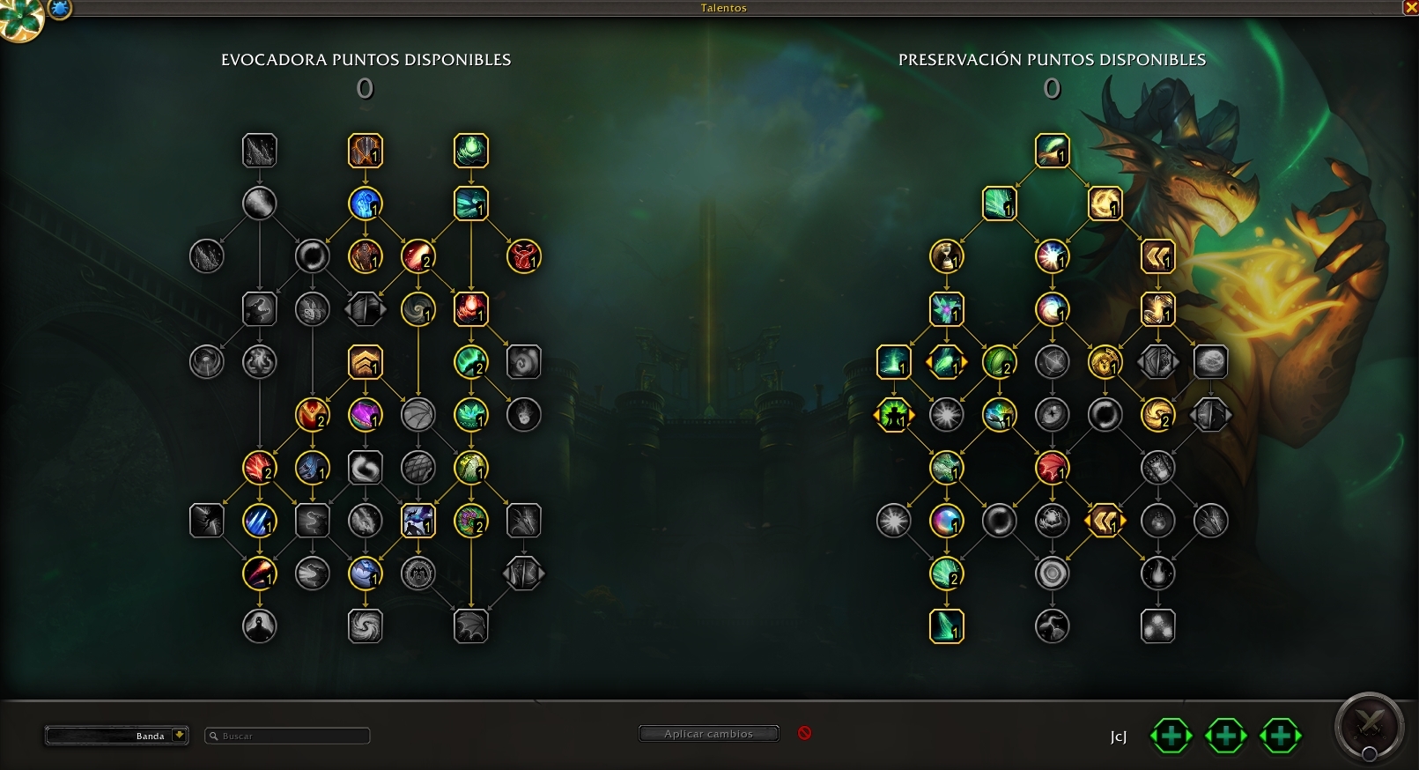Select the golden rank chevrons square talent
Viewport: 1419px width, 770px height.
point(365,362)
